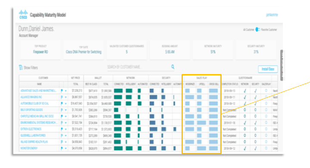310x168 pixels.
Task: Click the Cisco logo
Action: click(23, 15)
